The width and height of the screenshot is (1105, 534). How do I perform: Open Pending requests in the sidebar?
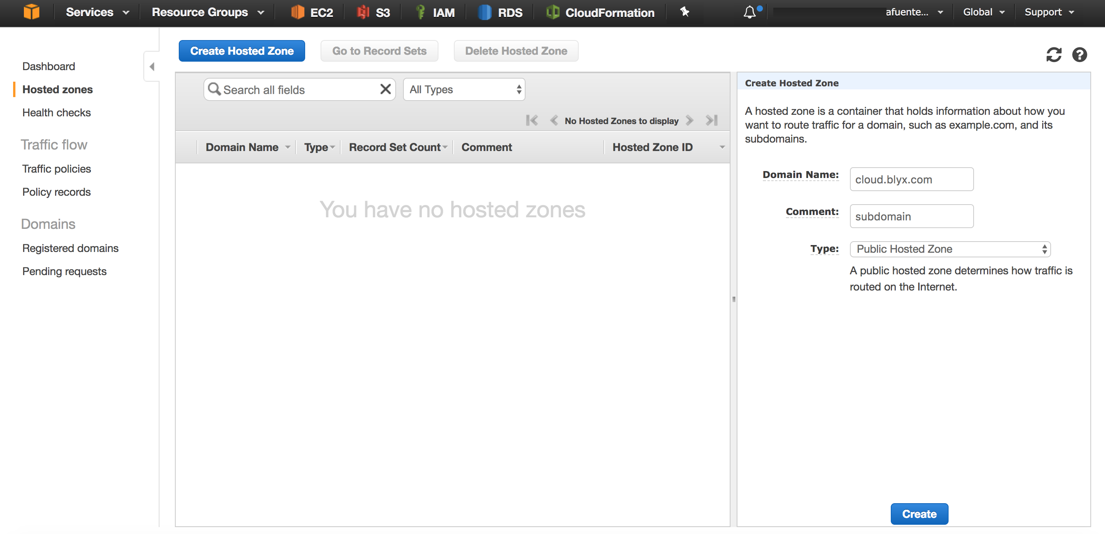(64, 272)
